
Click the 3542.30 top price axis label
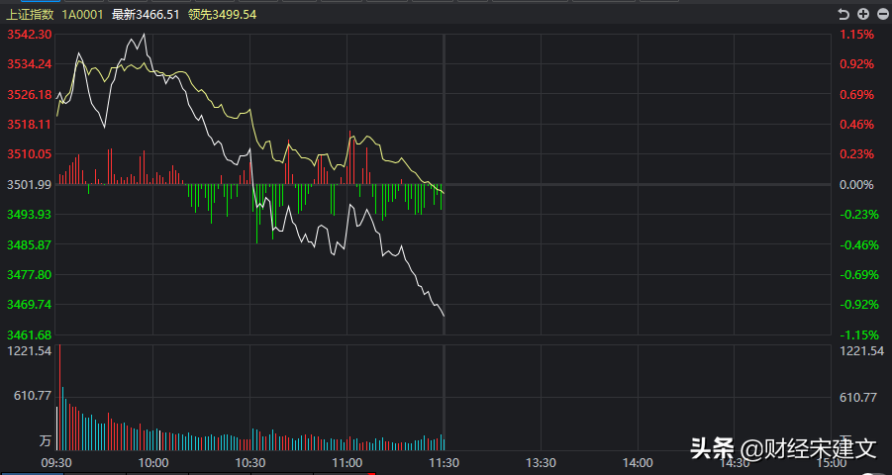pyautogui.click(x=29, y=35)
